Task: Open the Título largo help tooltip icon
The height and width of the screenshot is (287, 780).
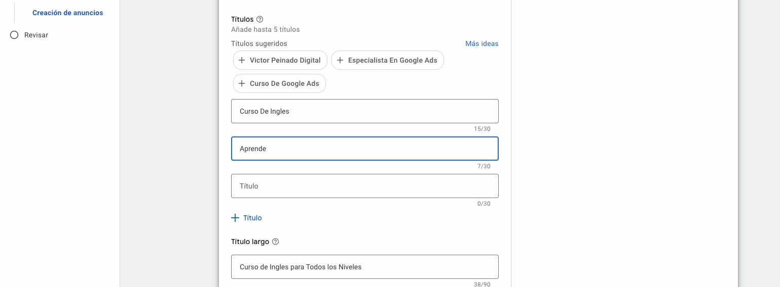Action: (x=276, y=242)
